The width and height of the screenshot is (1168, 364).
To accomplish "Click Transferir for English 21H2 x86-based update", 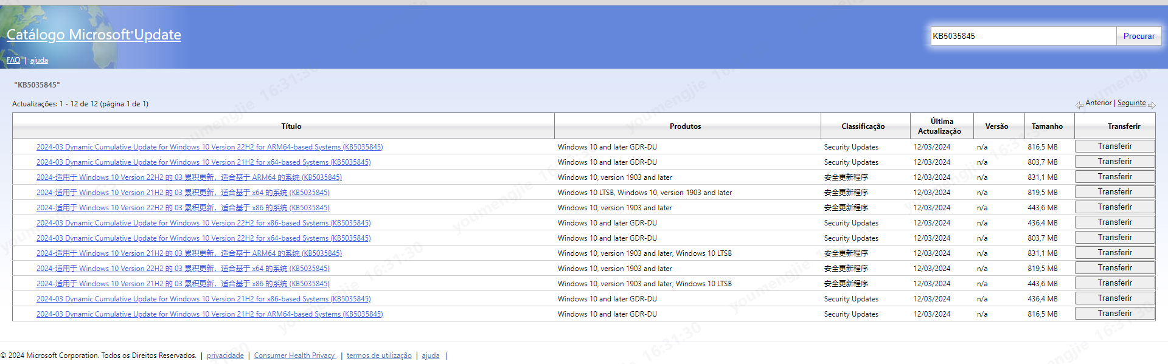I will [1114, 298].
